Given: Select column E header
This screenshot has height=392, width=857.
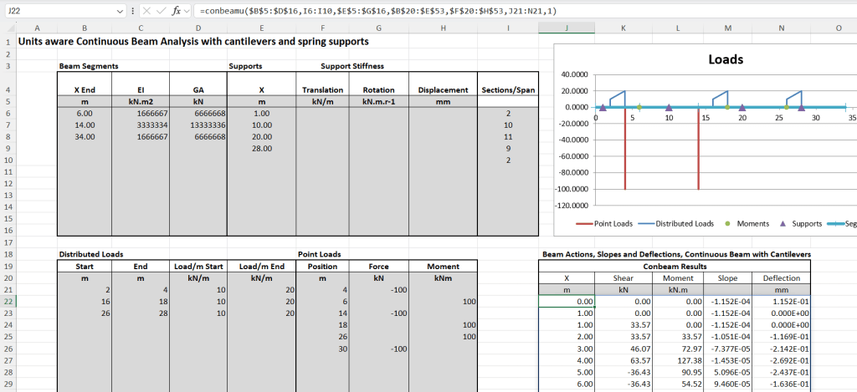Looking at the screenshot, I should (x=261, y=28).
